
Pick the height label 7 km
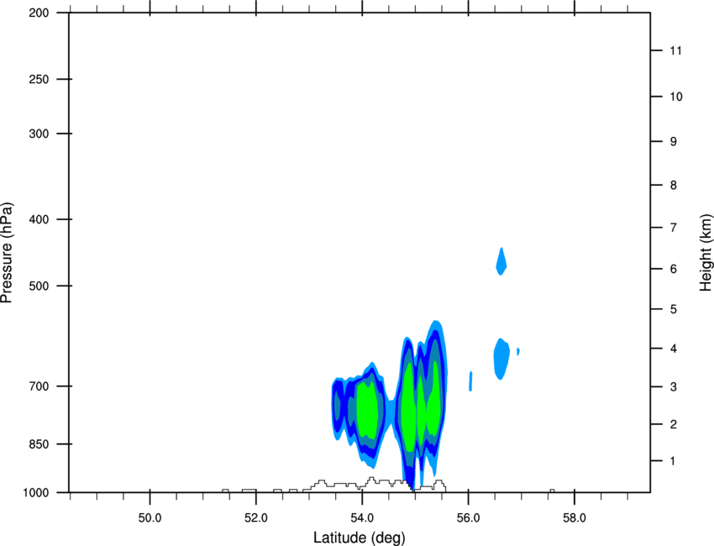point(674,228)
